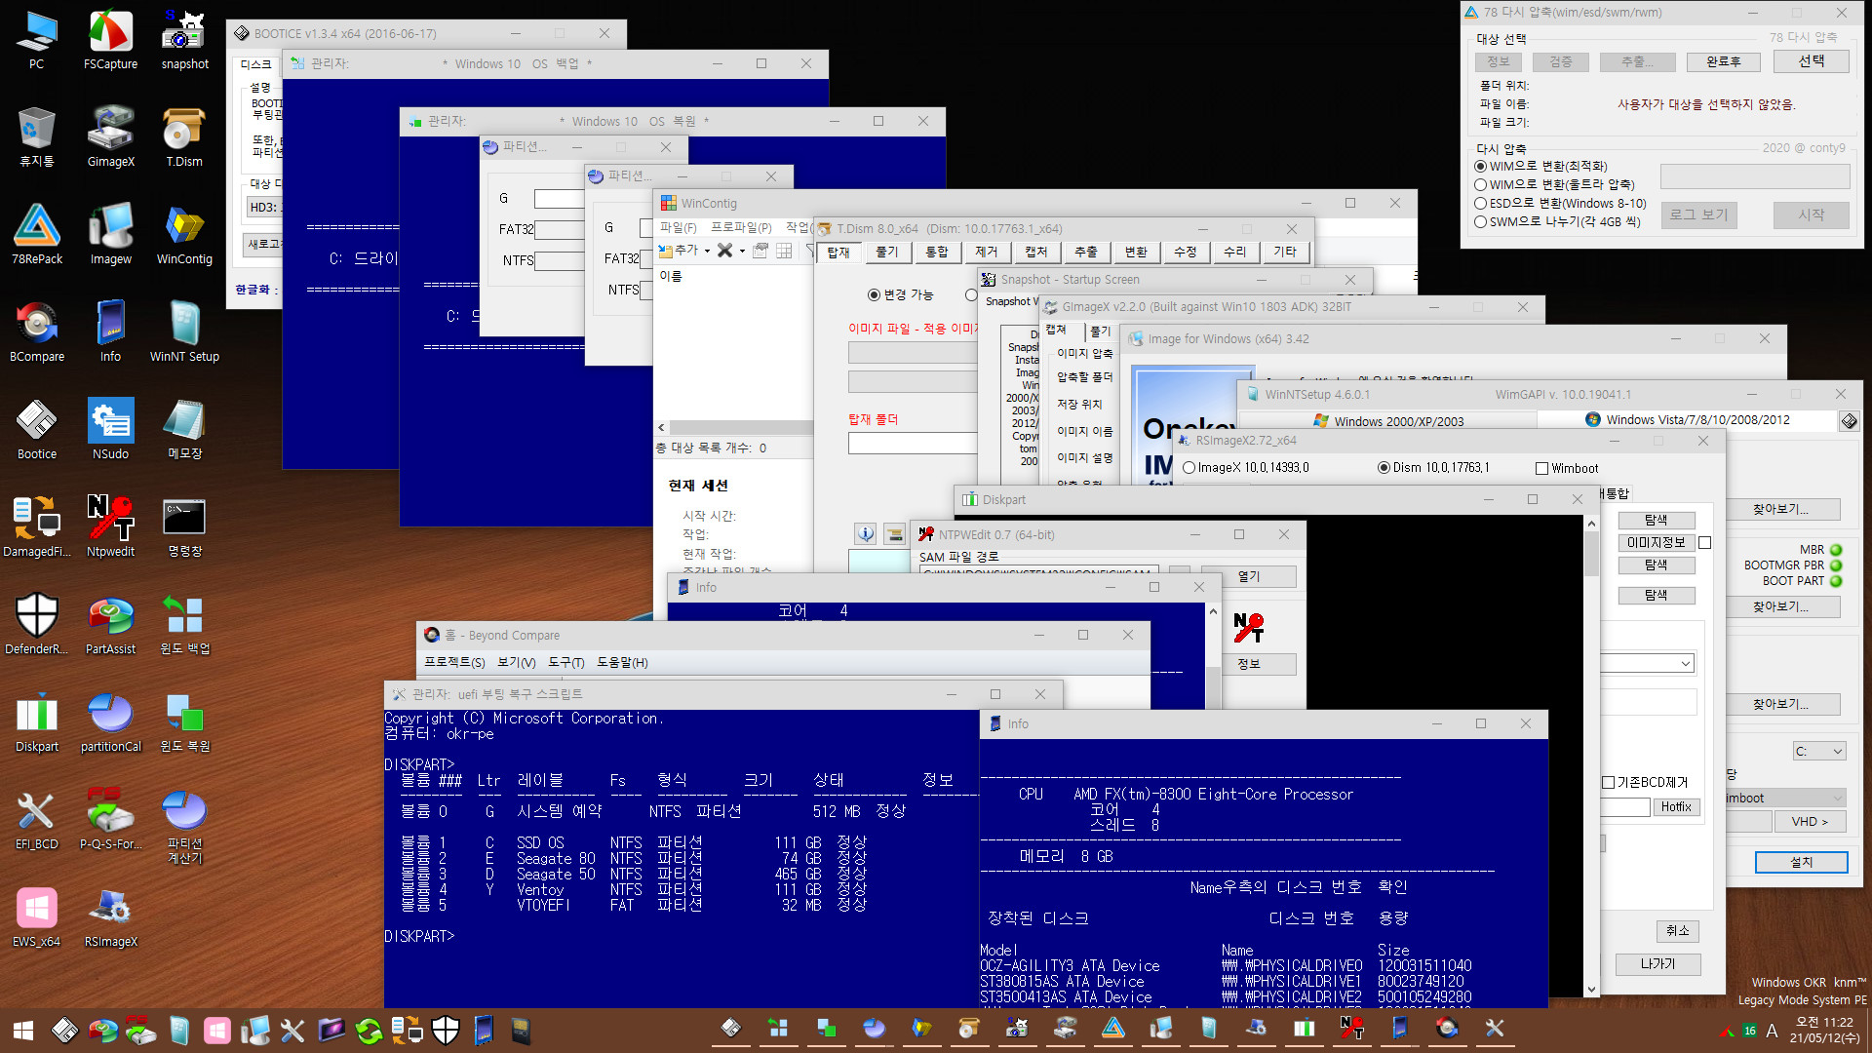The height and width of the screenshot is (1053, 1872).
Task: Open the snapshot desktop icon
Action: tap(184, 41)
